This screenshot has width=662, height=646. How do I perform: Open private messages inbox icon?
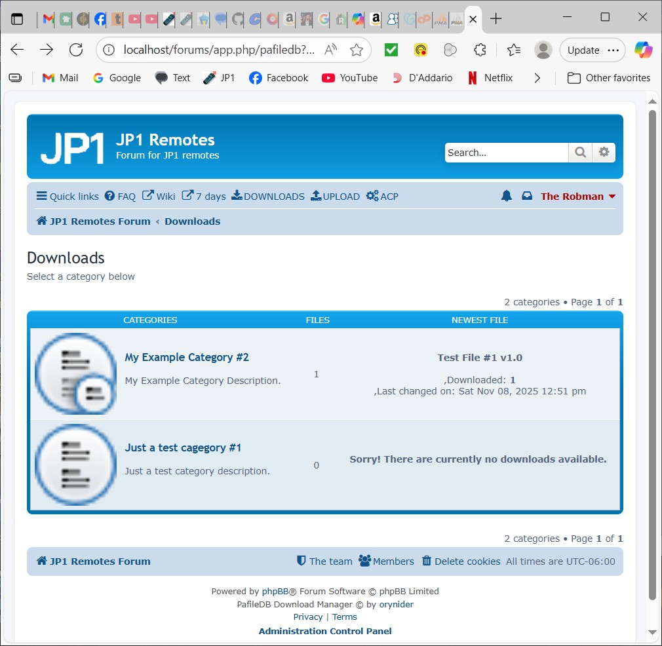(527, 196)
